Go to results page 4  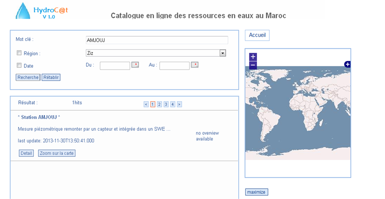[x=172, y=104]
